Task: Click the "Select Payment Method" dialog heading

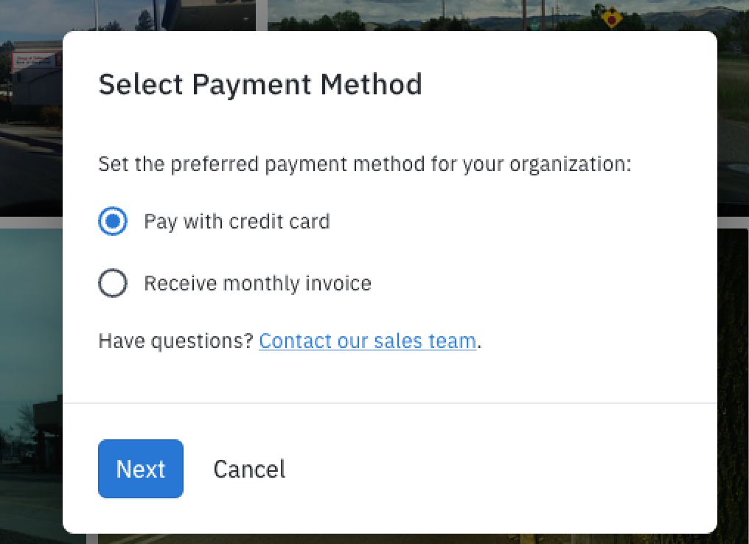Action: point(260,84)
